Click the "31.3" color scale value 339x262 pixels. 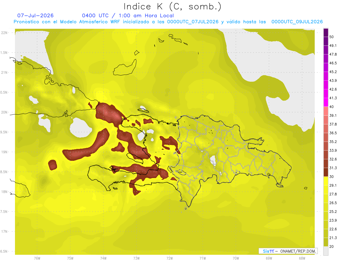pos(333,168)
